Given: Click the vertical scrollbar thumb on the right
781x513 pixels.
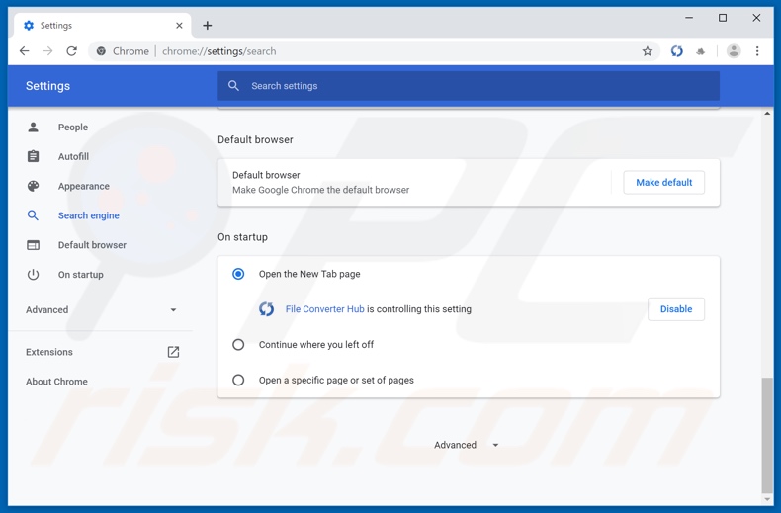Looking at the screenshot, I should (767, 433).
